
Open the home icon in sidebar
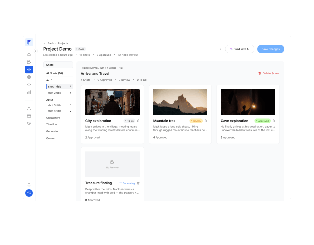(29, 55)
